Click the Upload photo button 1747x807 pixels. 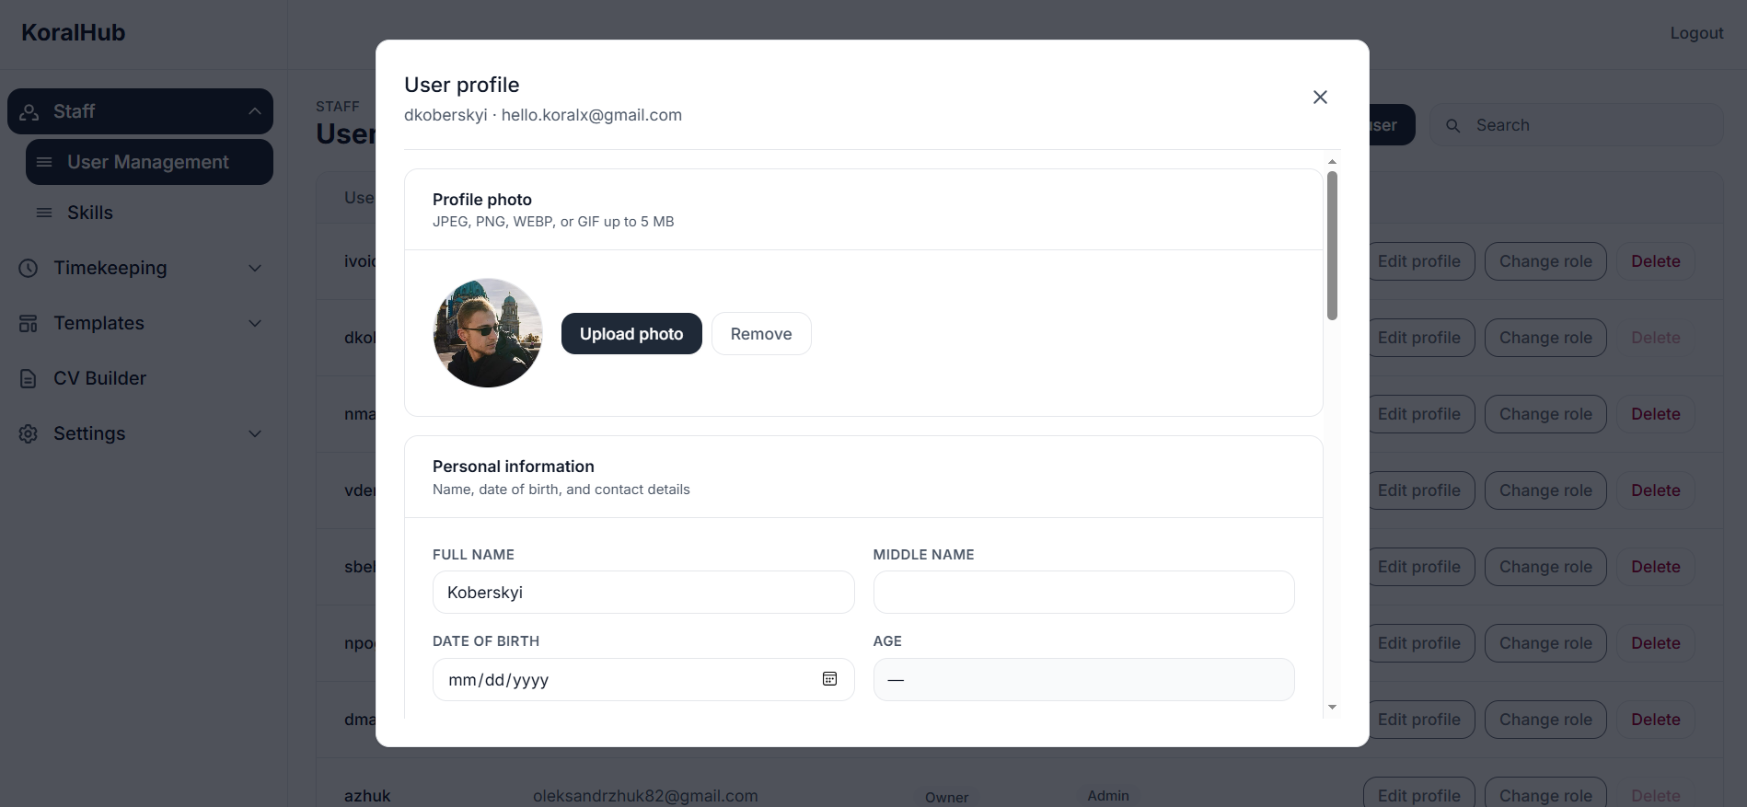(x=631, y=333)
